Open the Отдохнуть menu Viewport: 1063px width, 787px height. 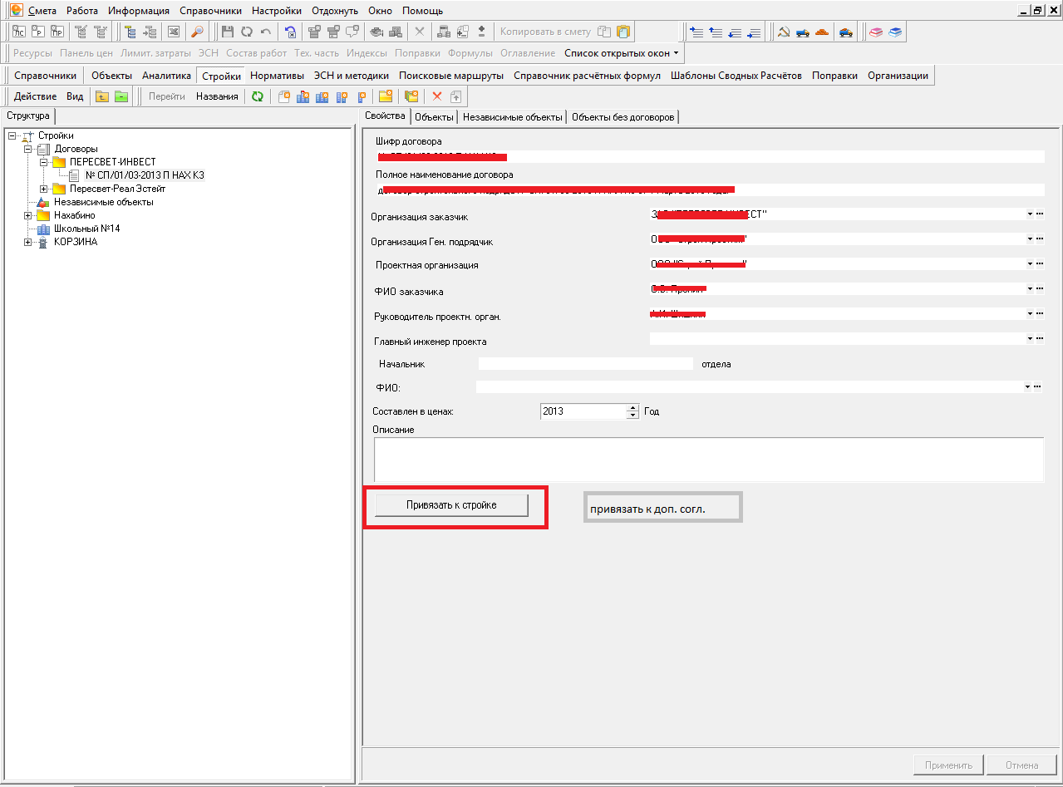click(x=335, y=11)
